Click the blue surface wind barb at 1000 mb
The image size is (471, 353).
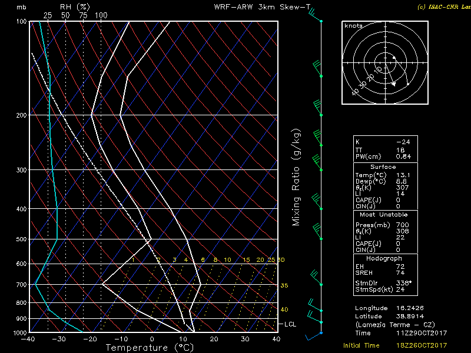(x=314, y=337)
